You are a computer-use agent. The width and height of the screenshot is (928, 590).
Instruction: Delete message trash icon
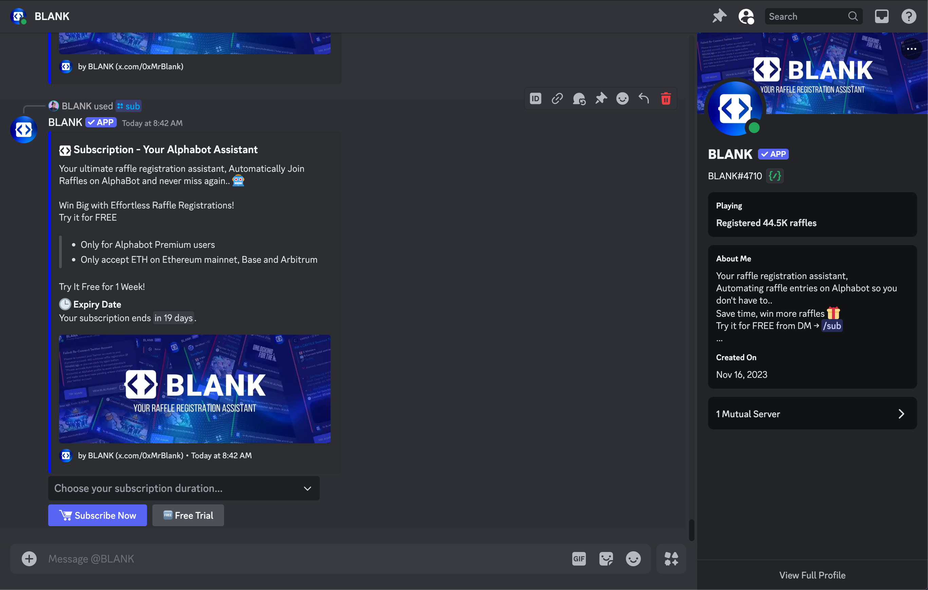click(666, 99)
